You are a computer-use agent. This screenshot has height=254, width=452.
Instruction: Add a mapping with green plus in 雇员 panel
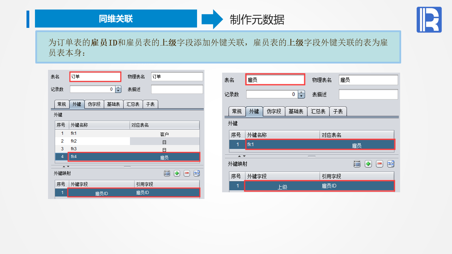[368, 164]
